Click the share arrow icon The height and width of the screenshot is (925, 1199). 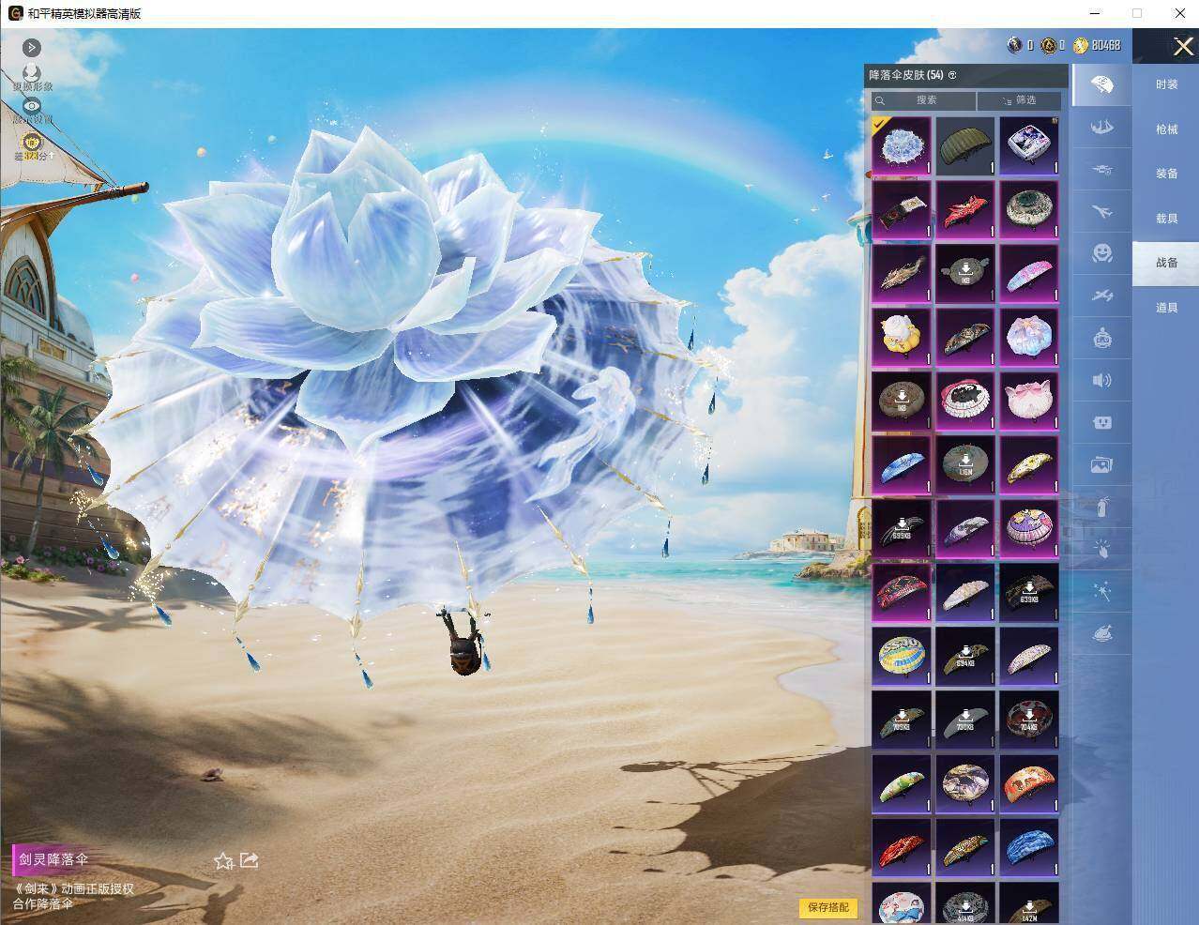pyautogui.click(x=250, y=859)
